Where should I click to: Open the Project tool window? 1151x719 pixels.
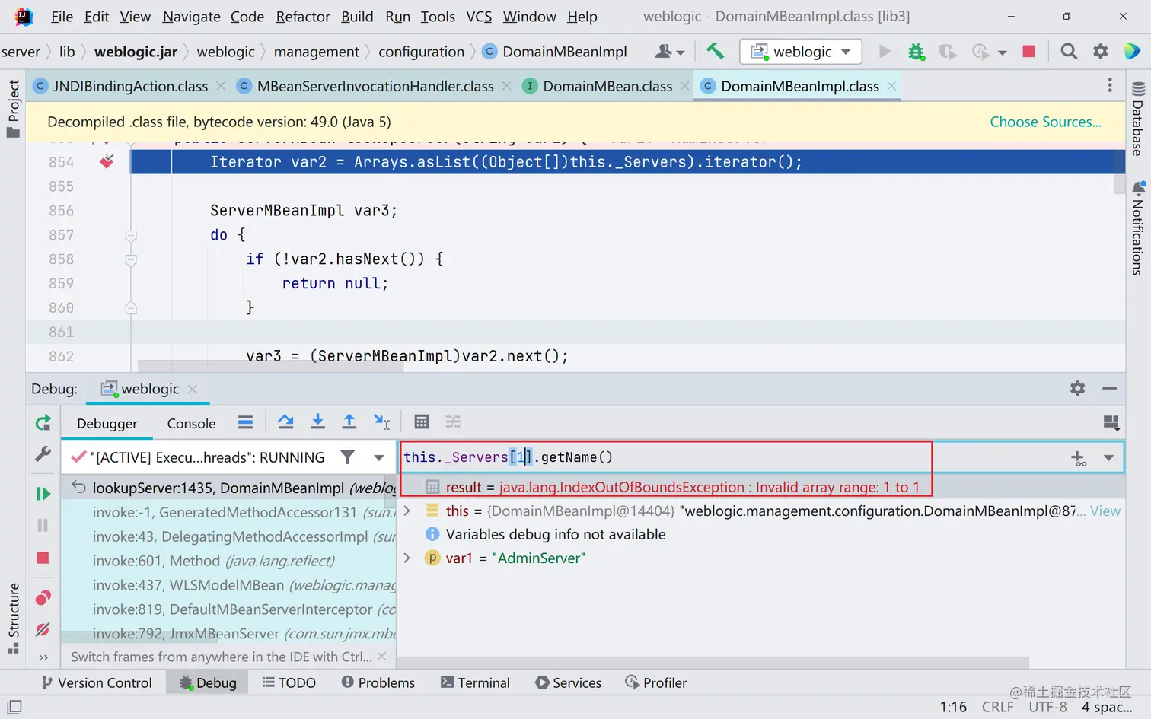coord(13,109)
